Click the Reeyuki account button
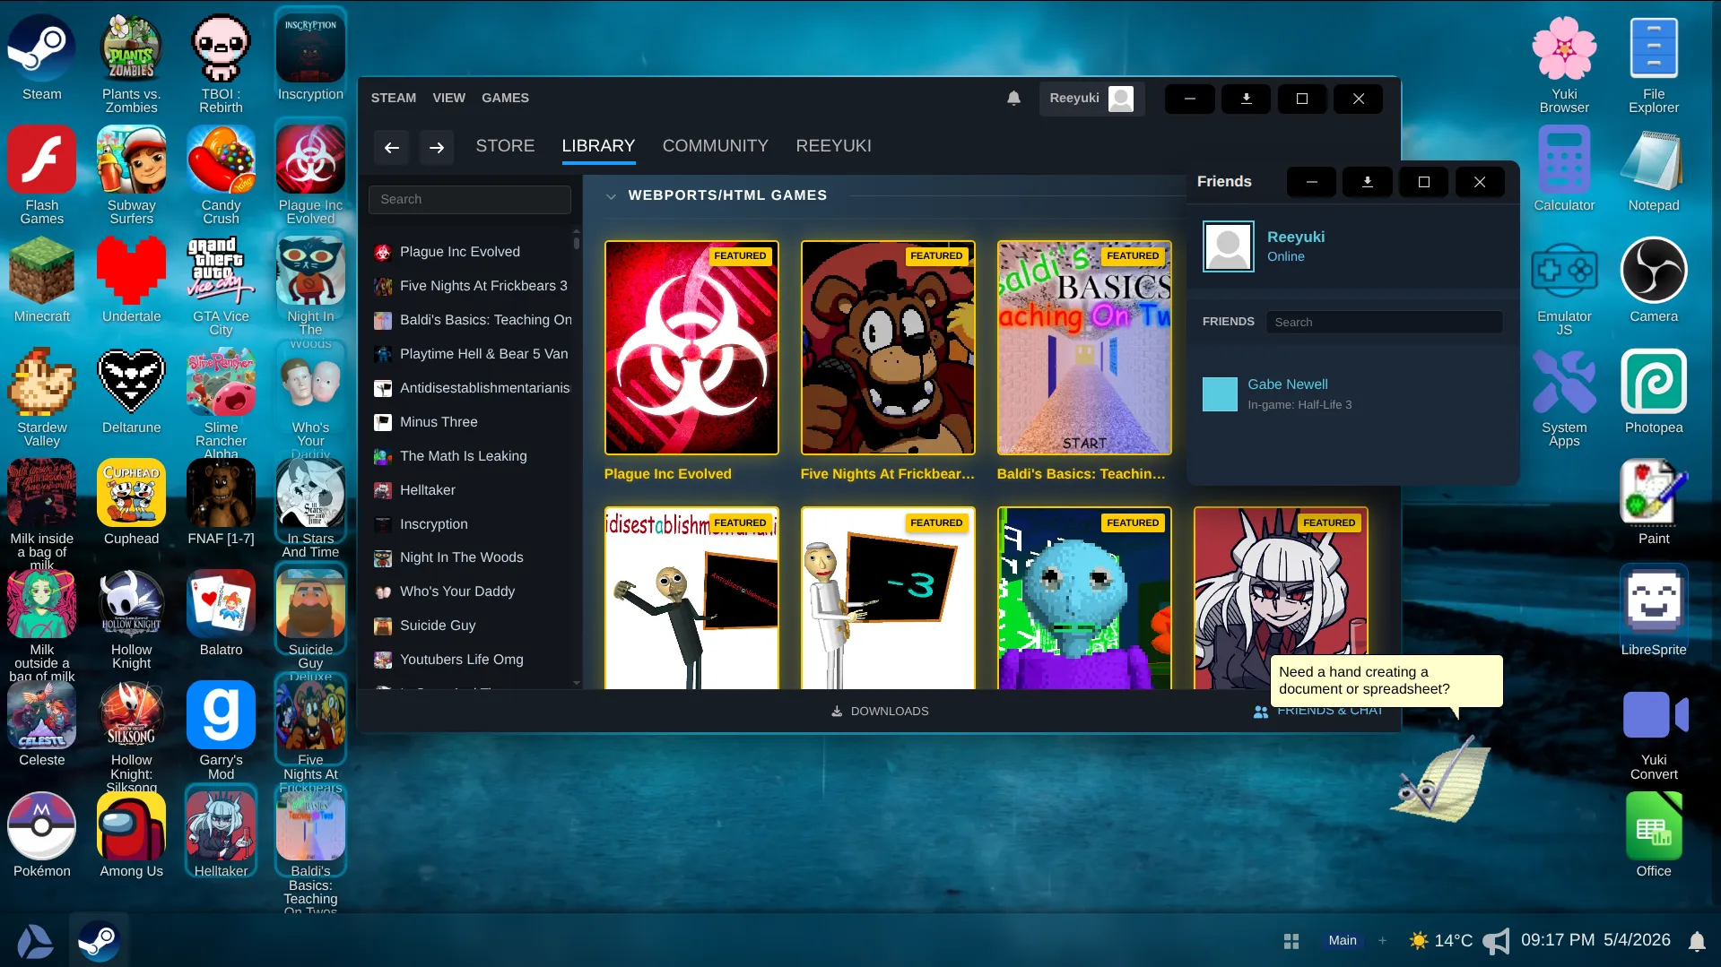The width and height of the screenshot is (1721, 967). click(x=1091, y=99)
